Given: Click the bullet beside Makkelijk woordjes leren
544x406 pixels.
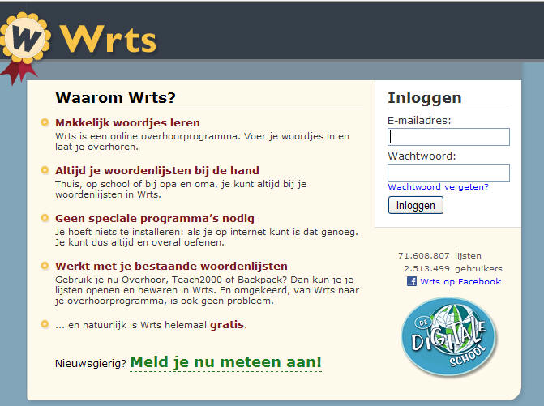Looking at the screenshot, I should pos(45,122).
